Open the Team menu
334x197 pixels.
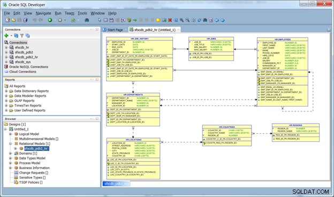click(x=70, y=13)
